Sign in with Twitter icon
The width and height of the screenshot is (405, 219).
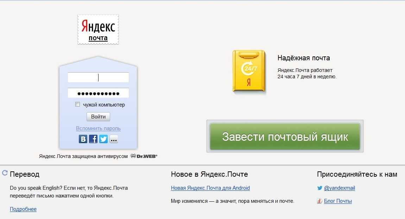103,139
